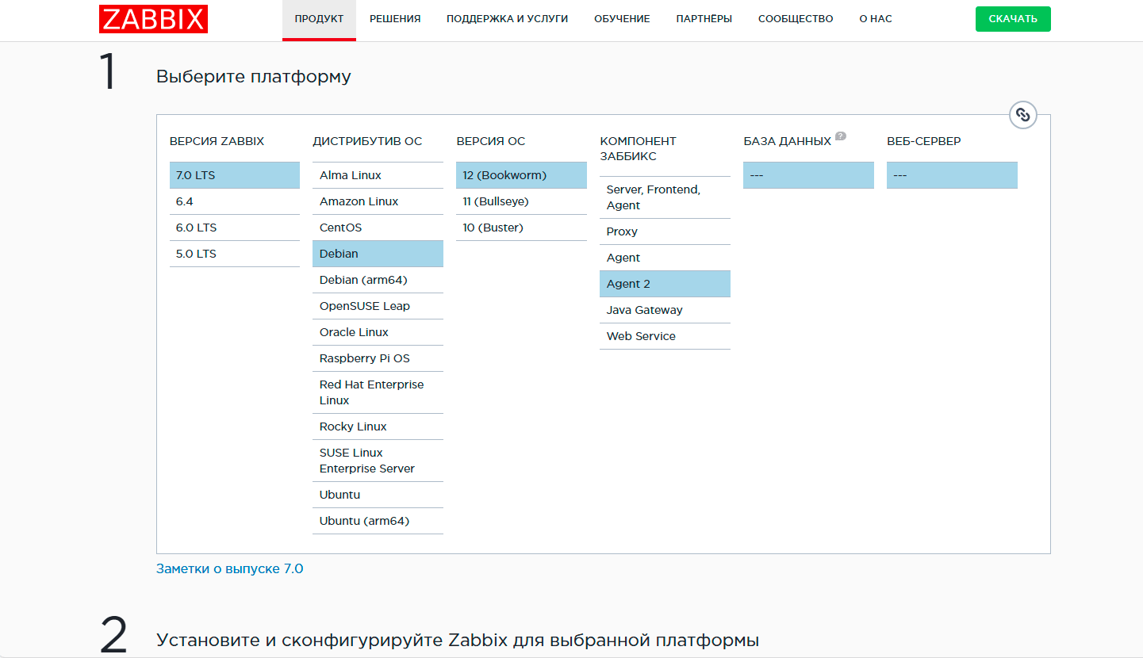Open the Решения menu

coord(395,19)
